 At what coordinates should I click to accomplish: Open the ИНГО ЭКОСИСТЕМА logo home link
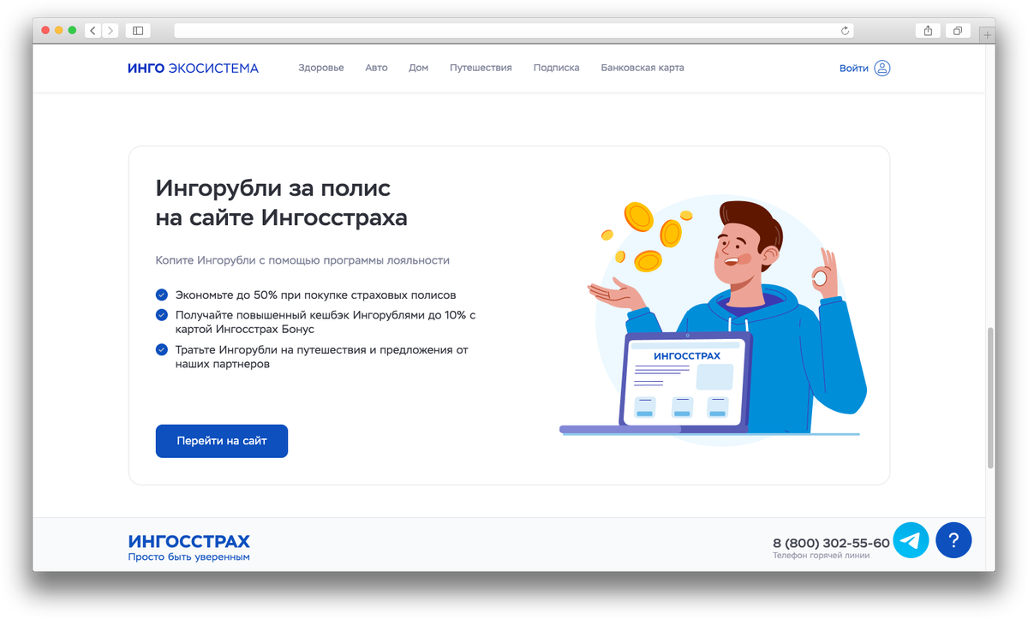[x=193, y=68]
